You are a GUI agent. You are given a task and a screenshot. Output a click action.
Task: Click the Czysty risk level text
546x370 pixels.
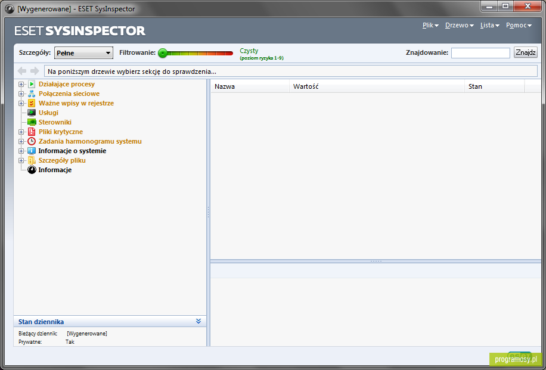249,51
